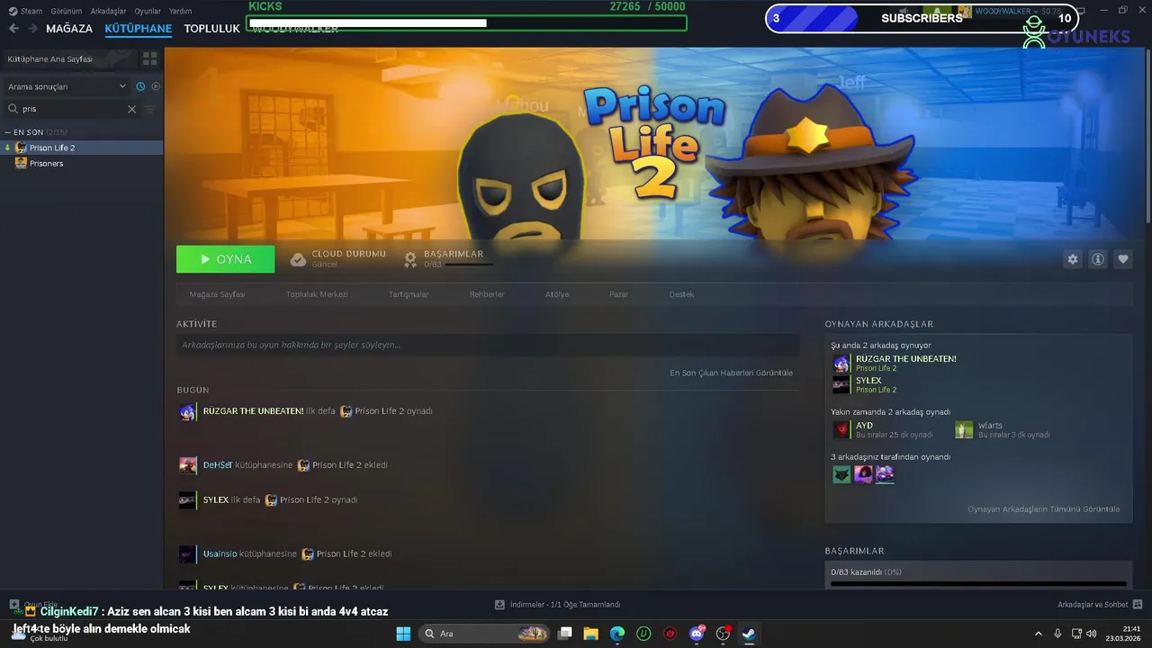The image size is (1152, 648).
Task: Click the achievements gear icon
Action: [x=410, y=259]
